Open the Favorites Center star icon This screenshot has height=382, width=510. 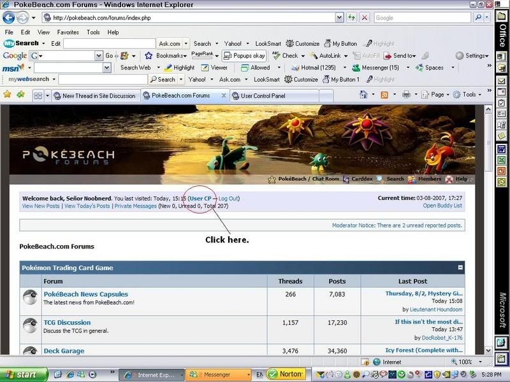click(x=7, y=94)
